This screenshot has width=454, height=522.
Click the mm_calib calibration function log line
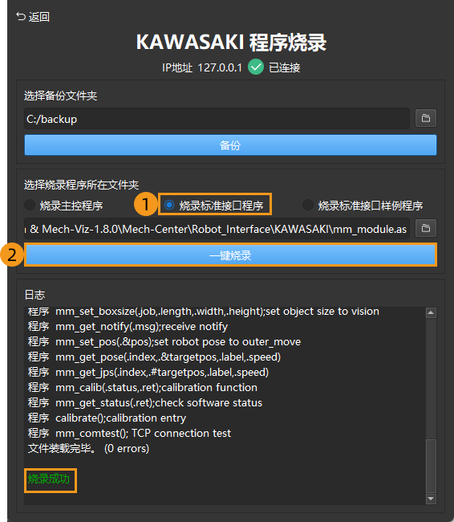tap(143, 387)
